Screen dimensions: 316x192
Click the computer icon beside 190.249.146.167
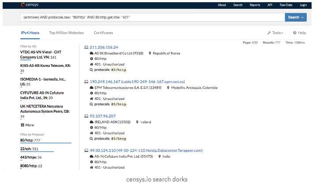click(86, 82)
